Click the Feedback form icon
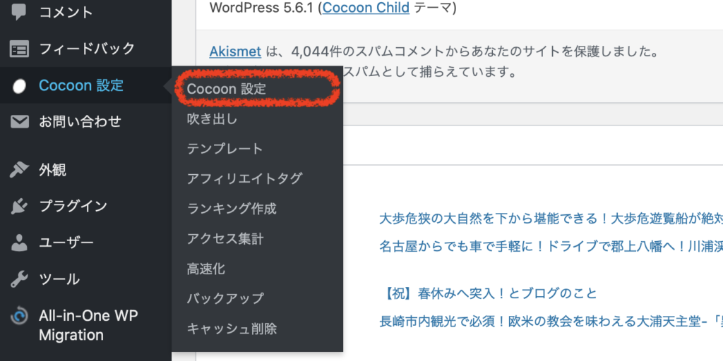This screenshot has height=361, width=723. 19,49
